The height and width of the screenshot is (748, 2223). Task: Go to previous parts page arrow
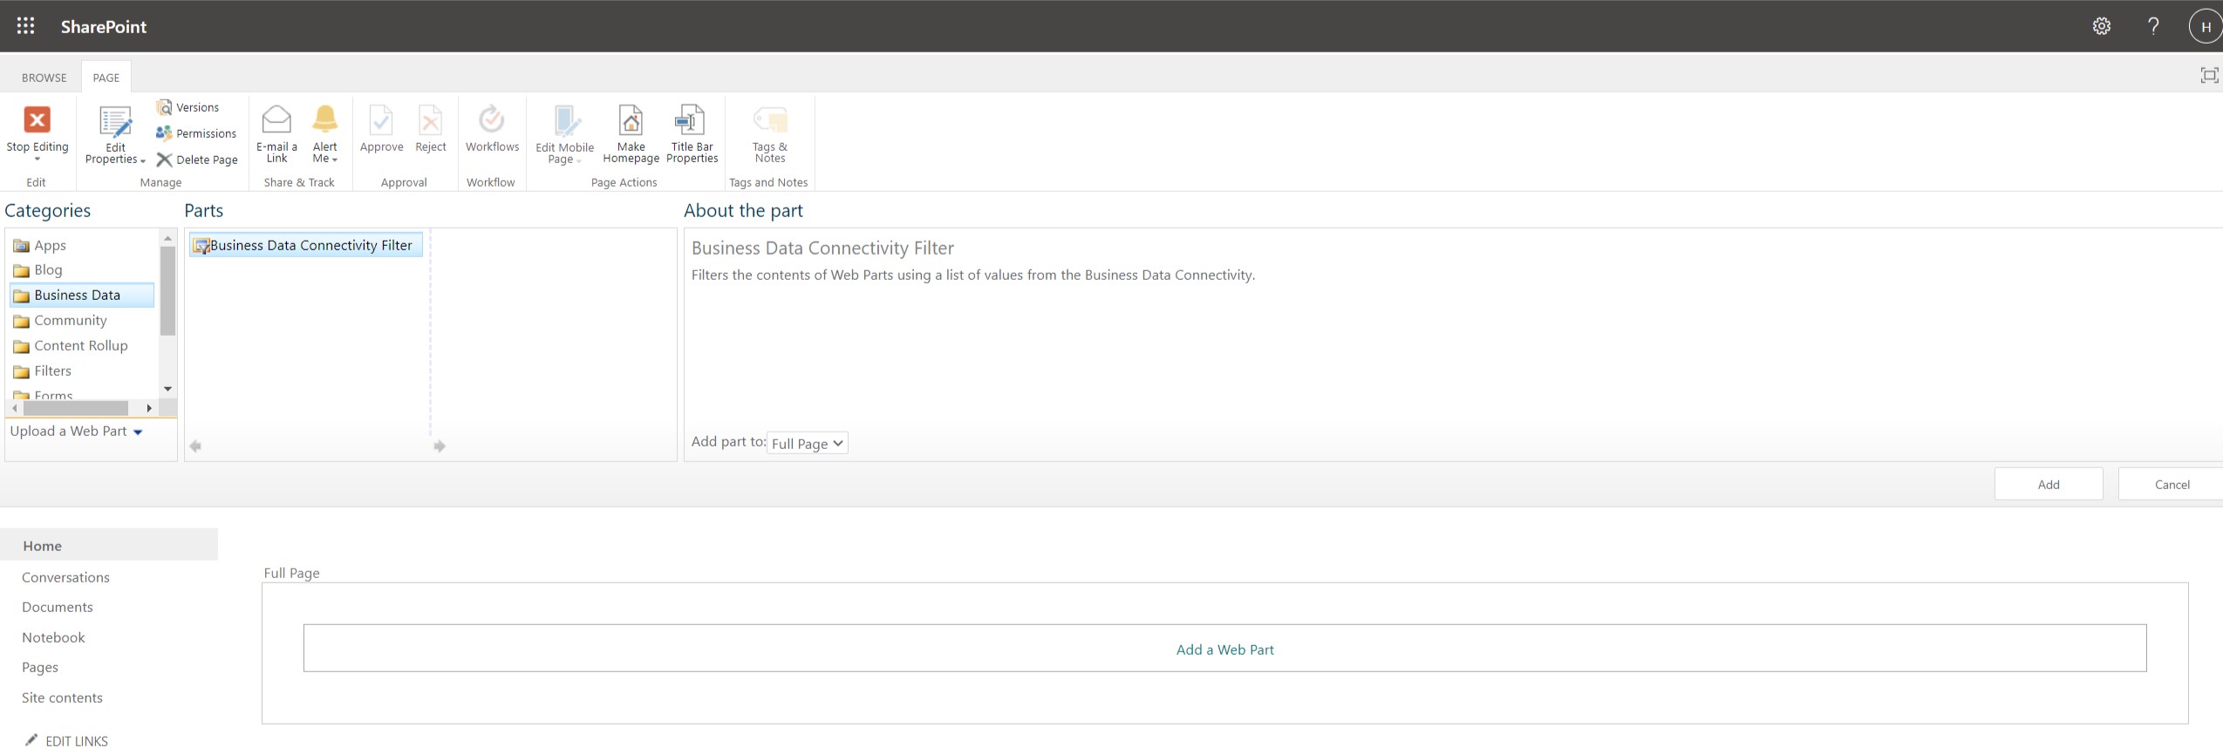pyautogui.click(x=195, y=446)
